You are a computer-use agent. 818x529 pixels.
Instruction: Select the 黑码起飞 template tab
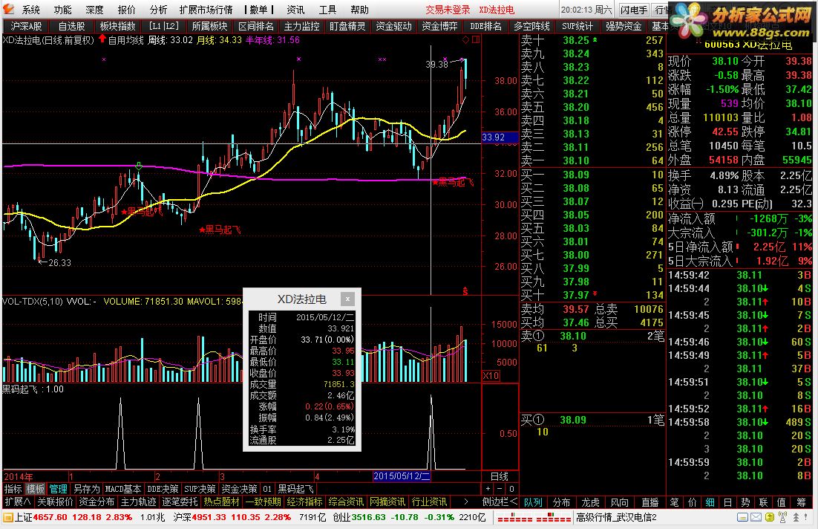295,489
